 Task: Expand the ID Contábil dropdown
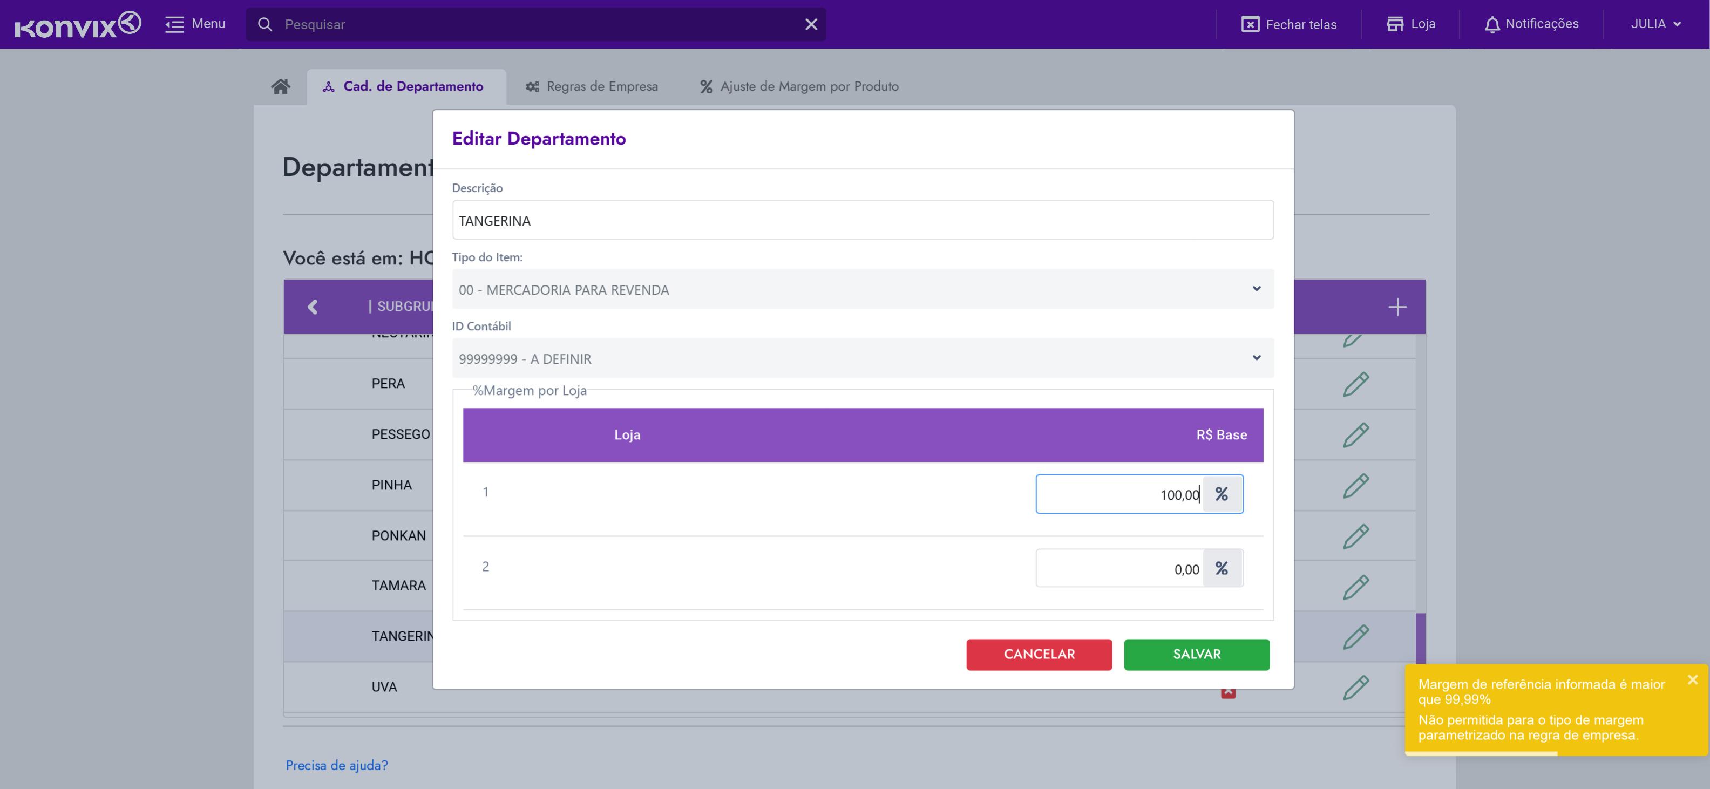click(x=861, y=358)
